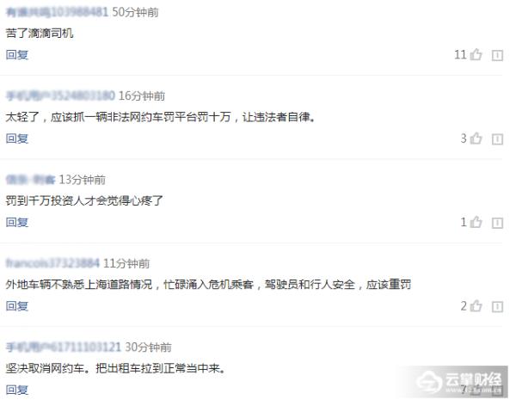Report the comment posted 11 minutes ago
The width and height of the screenshot is (516, 406).
point(497,307)
